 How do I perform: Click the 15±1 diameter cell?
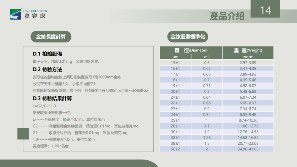pyautogui.click(x=176, y=63)
